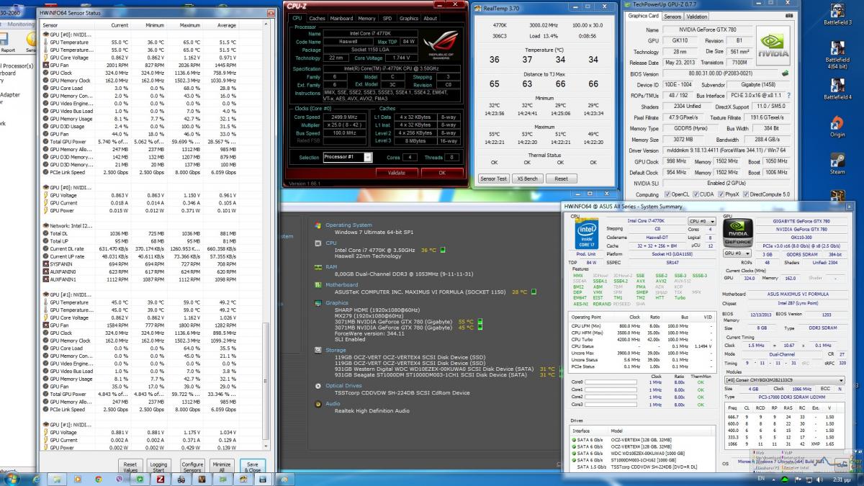Switch to the Graphics tab in CPU-Z

(409, 19)
